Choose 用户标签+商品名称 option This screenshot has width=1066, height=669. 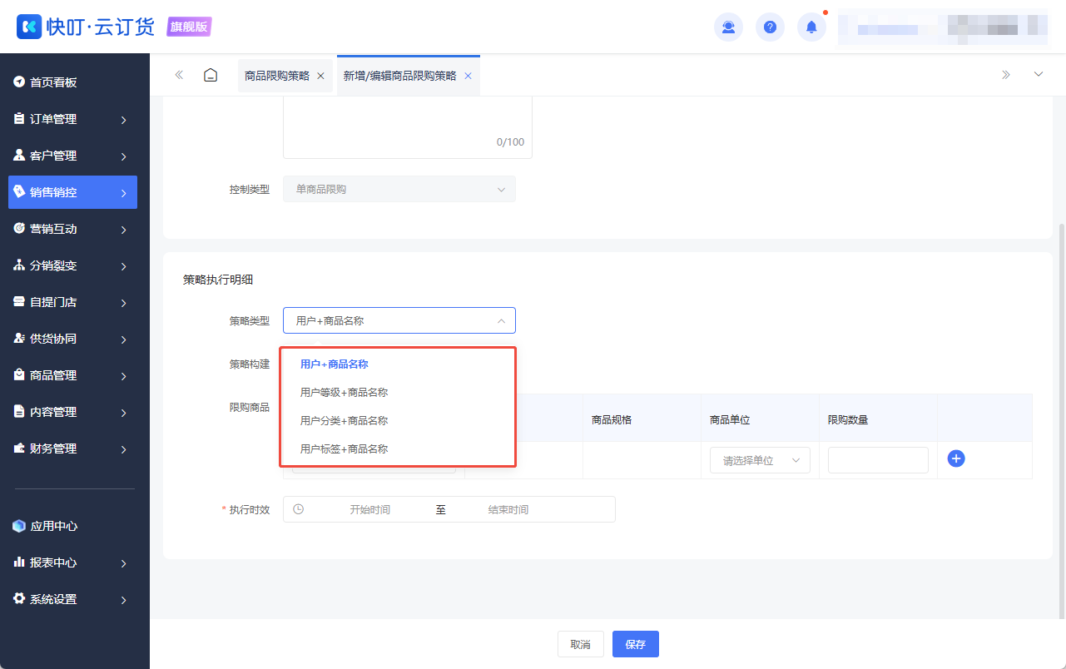point(398,449)
